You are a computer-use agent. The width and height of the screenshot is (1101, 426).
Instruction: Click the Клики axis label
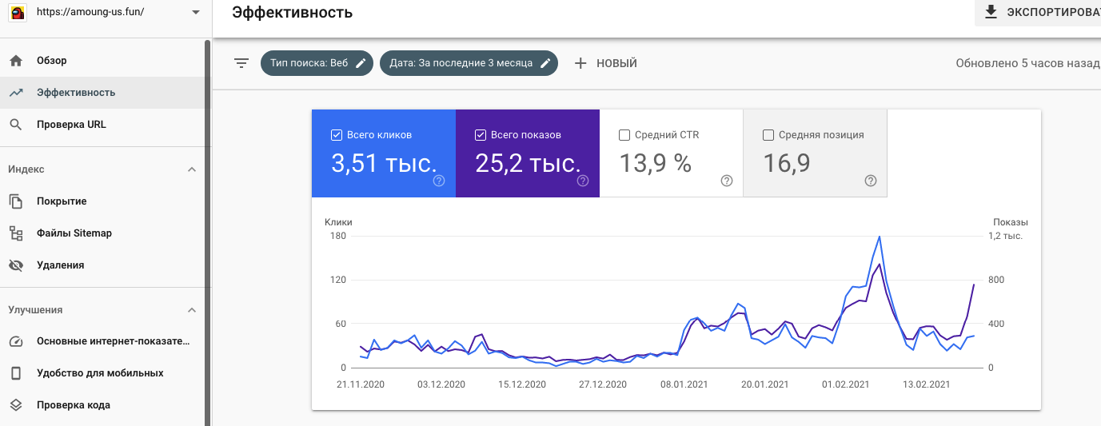[338, 222]
